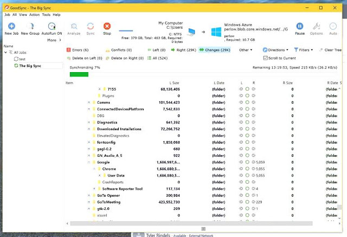Sort by the L Date column
The image size is (347, 237).
click(219, 83)
